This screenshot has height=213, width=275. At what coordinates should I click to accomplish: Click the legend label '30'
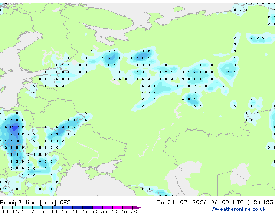(94, 211)
